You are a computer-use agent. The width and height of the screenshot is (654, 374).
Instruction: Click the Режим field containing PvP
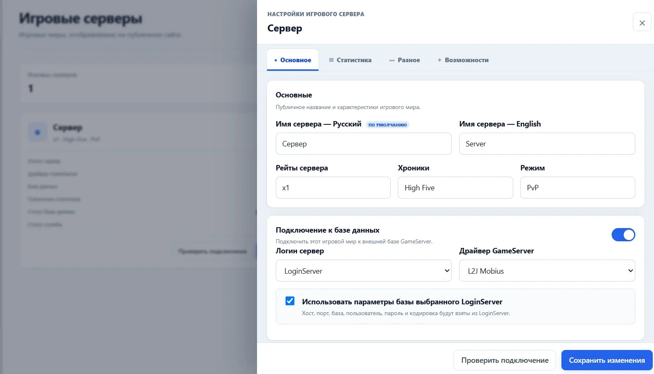(x=578, y=188)
